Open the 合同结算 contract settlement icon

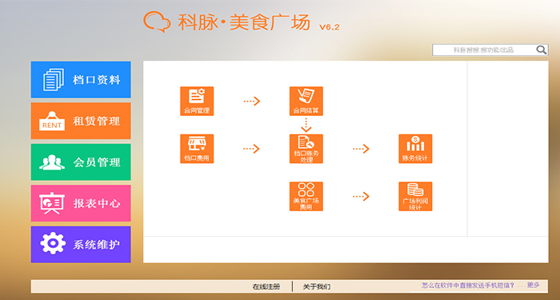(x=306, y=101)
